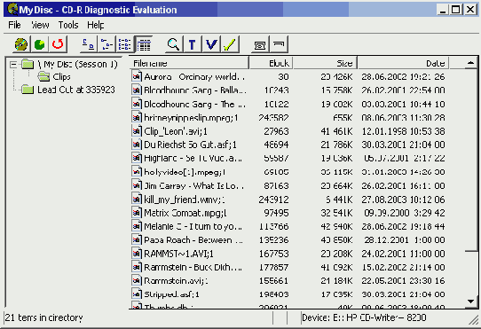Sort by Filename column header
Screen dimensions: 481x329
(x=190, y=63)
